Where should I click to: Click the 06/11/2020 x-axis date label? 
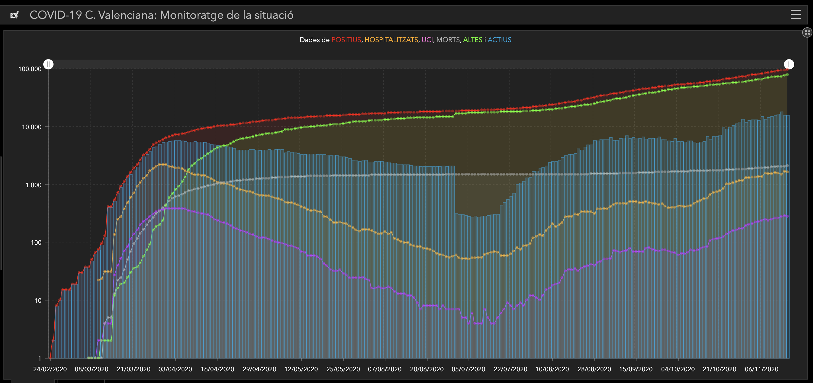click(761, 369)
